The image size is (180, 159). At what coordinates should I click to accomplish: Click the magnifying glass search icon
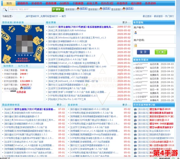(x=5, y=10)
